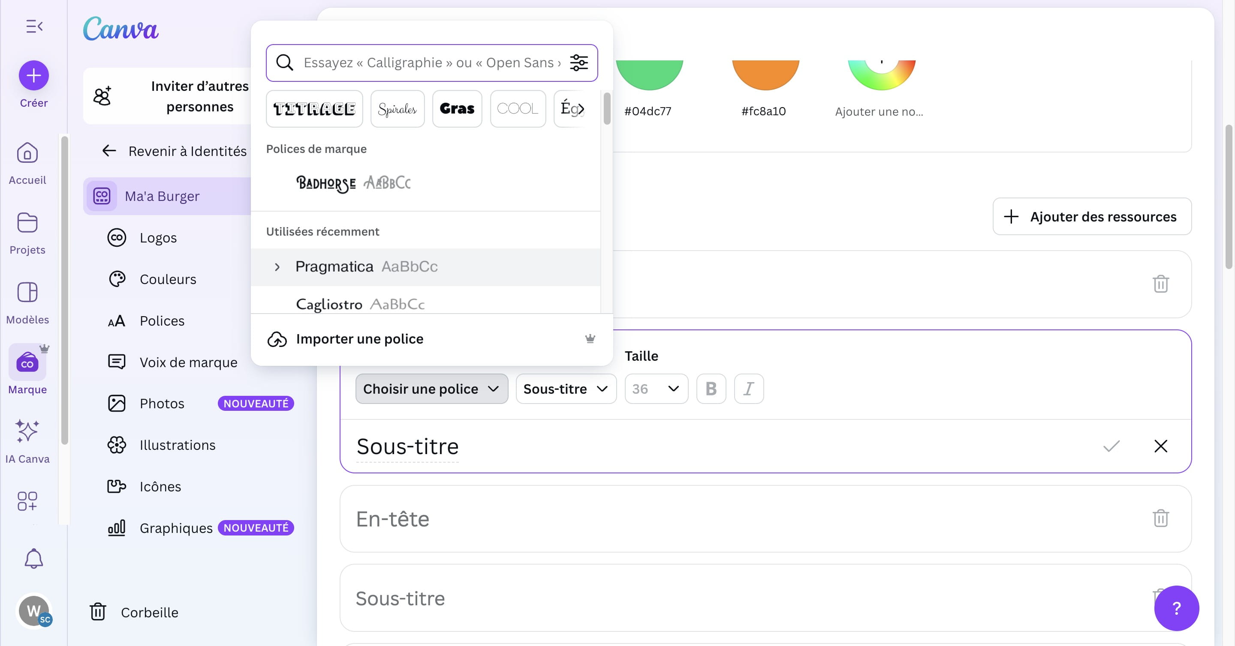
Task: Open the Couleurs menu item
Action: click(168, 279)
